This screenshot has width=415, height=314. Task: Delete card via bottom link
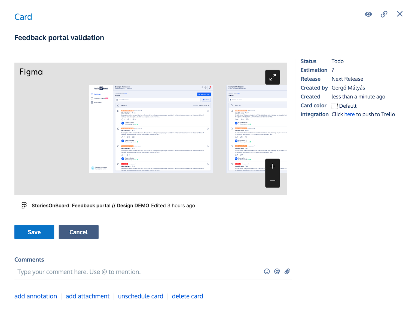coord(187,296)
